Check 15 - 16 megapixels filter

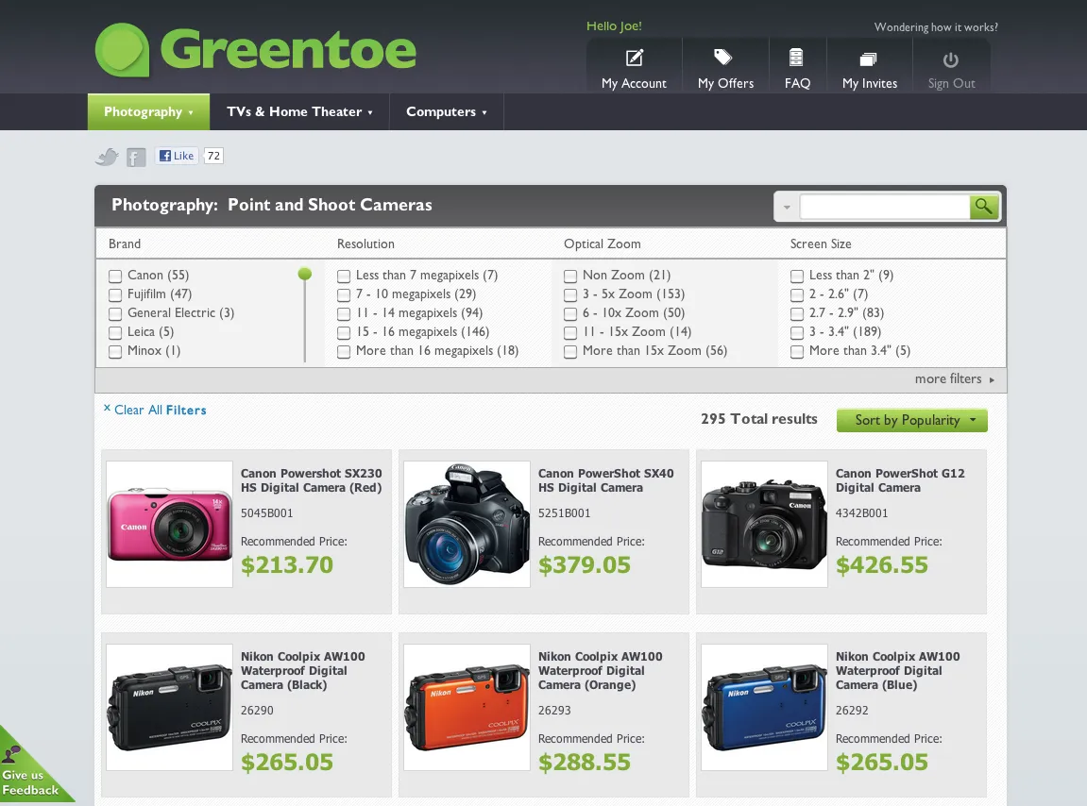[343, 332]
